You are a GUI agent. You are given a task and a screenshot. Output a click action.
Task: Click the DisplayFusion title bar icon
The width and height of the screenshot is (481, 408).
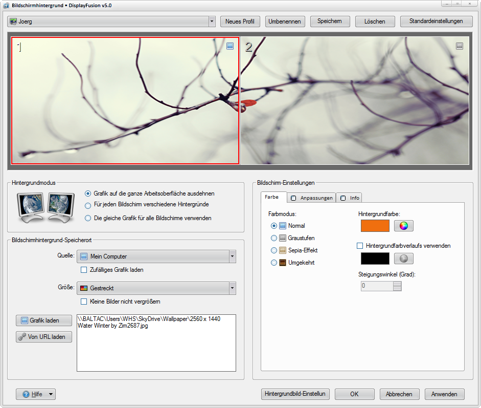(6, 6)
